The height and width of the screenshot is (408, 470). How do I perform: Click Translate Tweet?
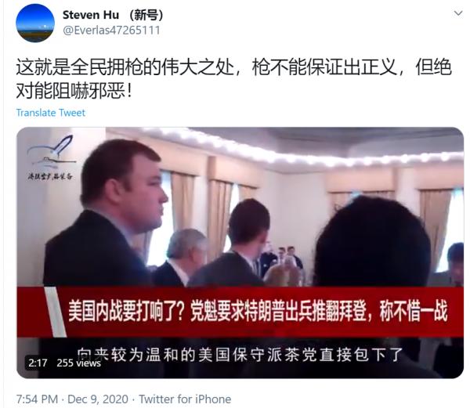point(51,113)
